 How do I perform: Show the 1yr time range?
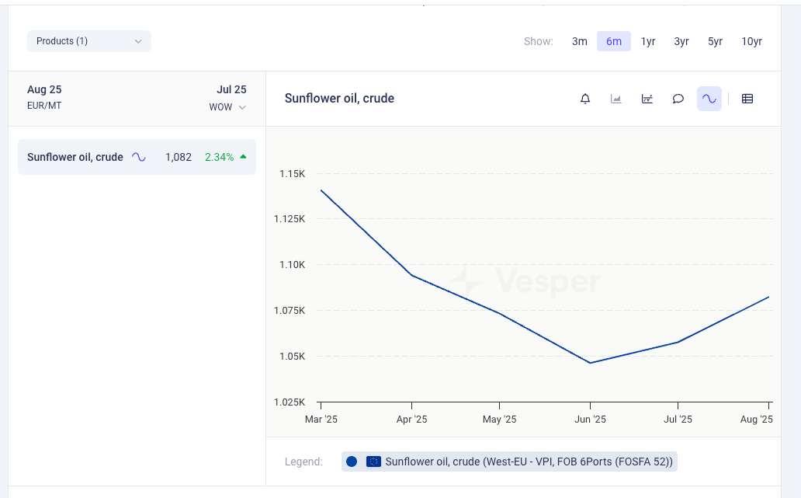click(x=648, y=41)
